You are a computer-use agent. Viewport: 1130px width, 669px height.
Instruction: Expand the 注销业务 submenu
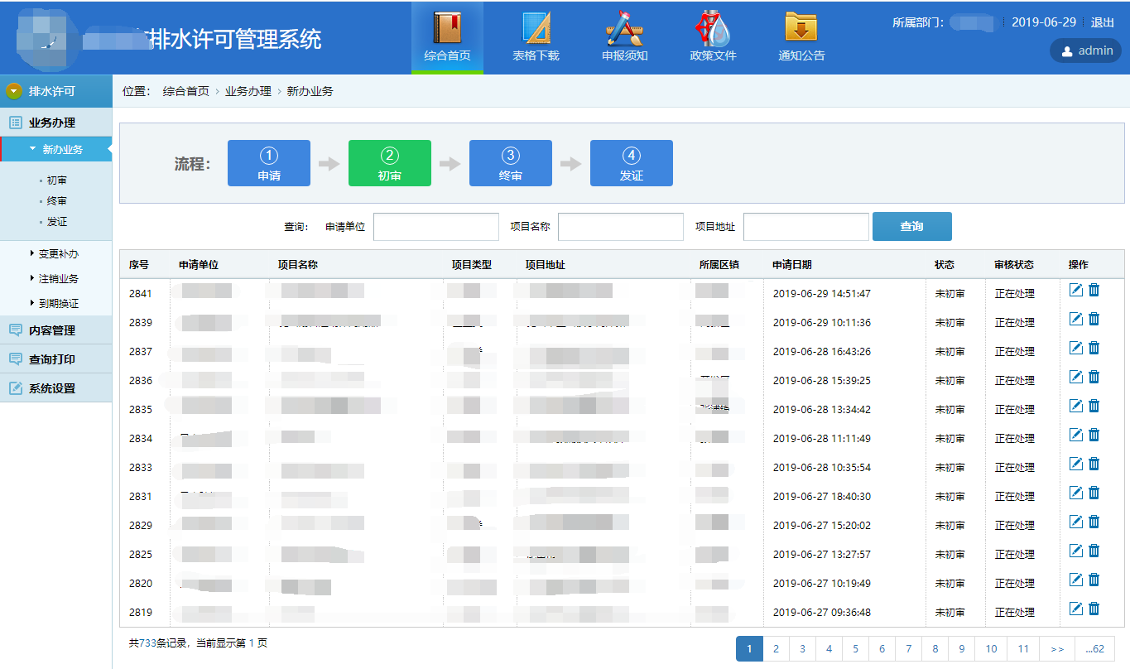pyautogui.click(x=58, y=279)
